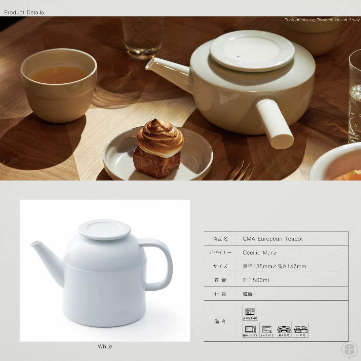Click the デザイナー row label

pyautogui.click(x=220, y=253)
